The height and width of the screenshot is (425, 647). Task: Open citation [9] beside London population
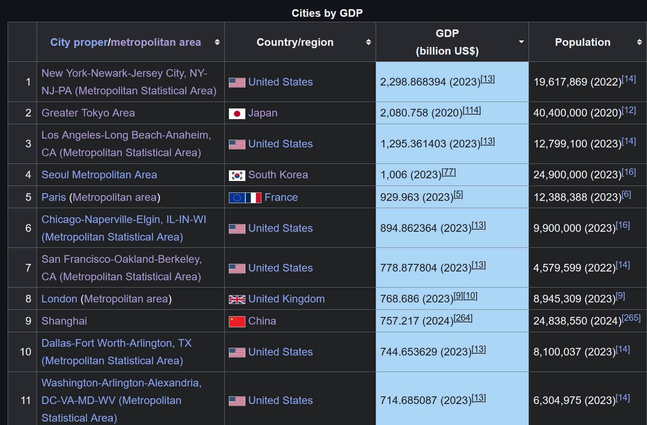[x=621, y=296]
